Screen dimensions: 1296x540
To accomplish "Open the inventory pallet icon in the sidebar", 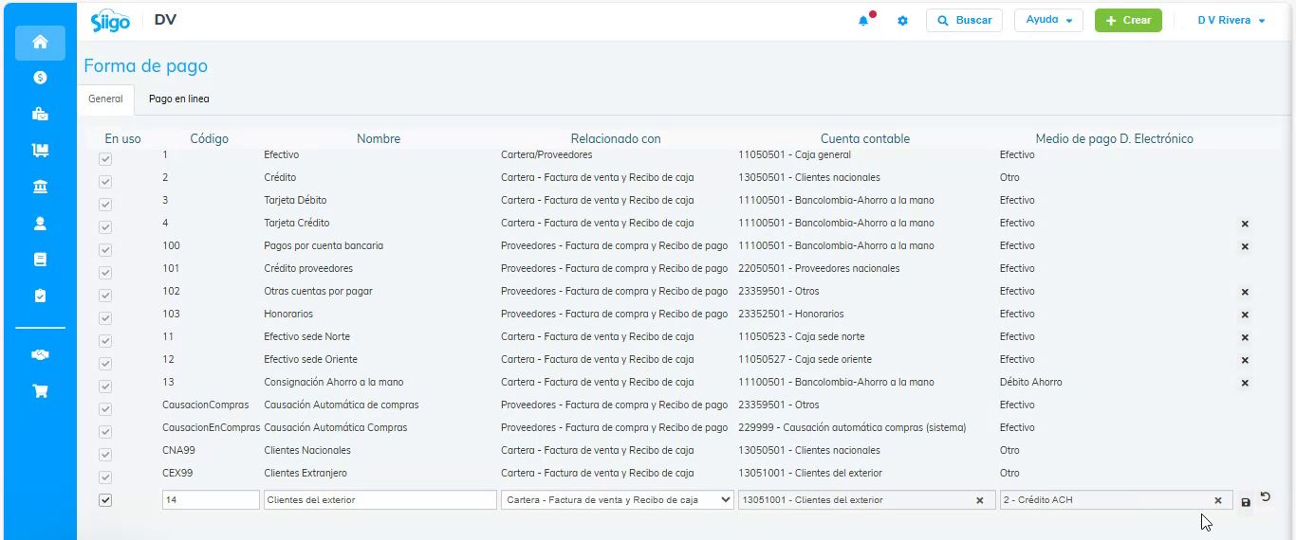I will (40, 151).
